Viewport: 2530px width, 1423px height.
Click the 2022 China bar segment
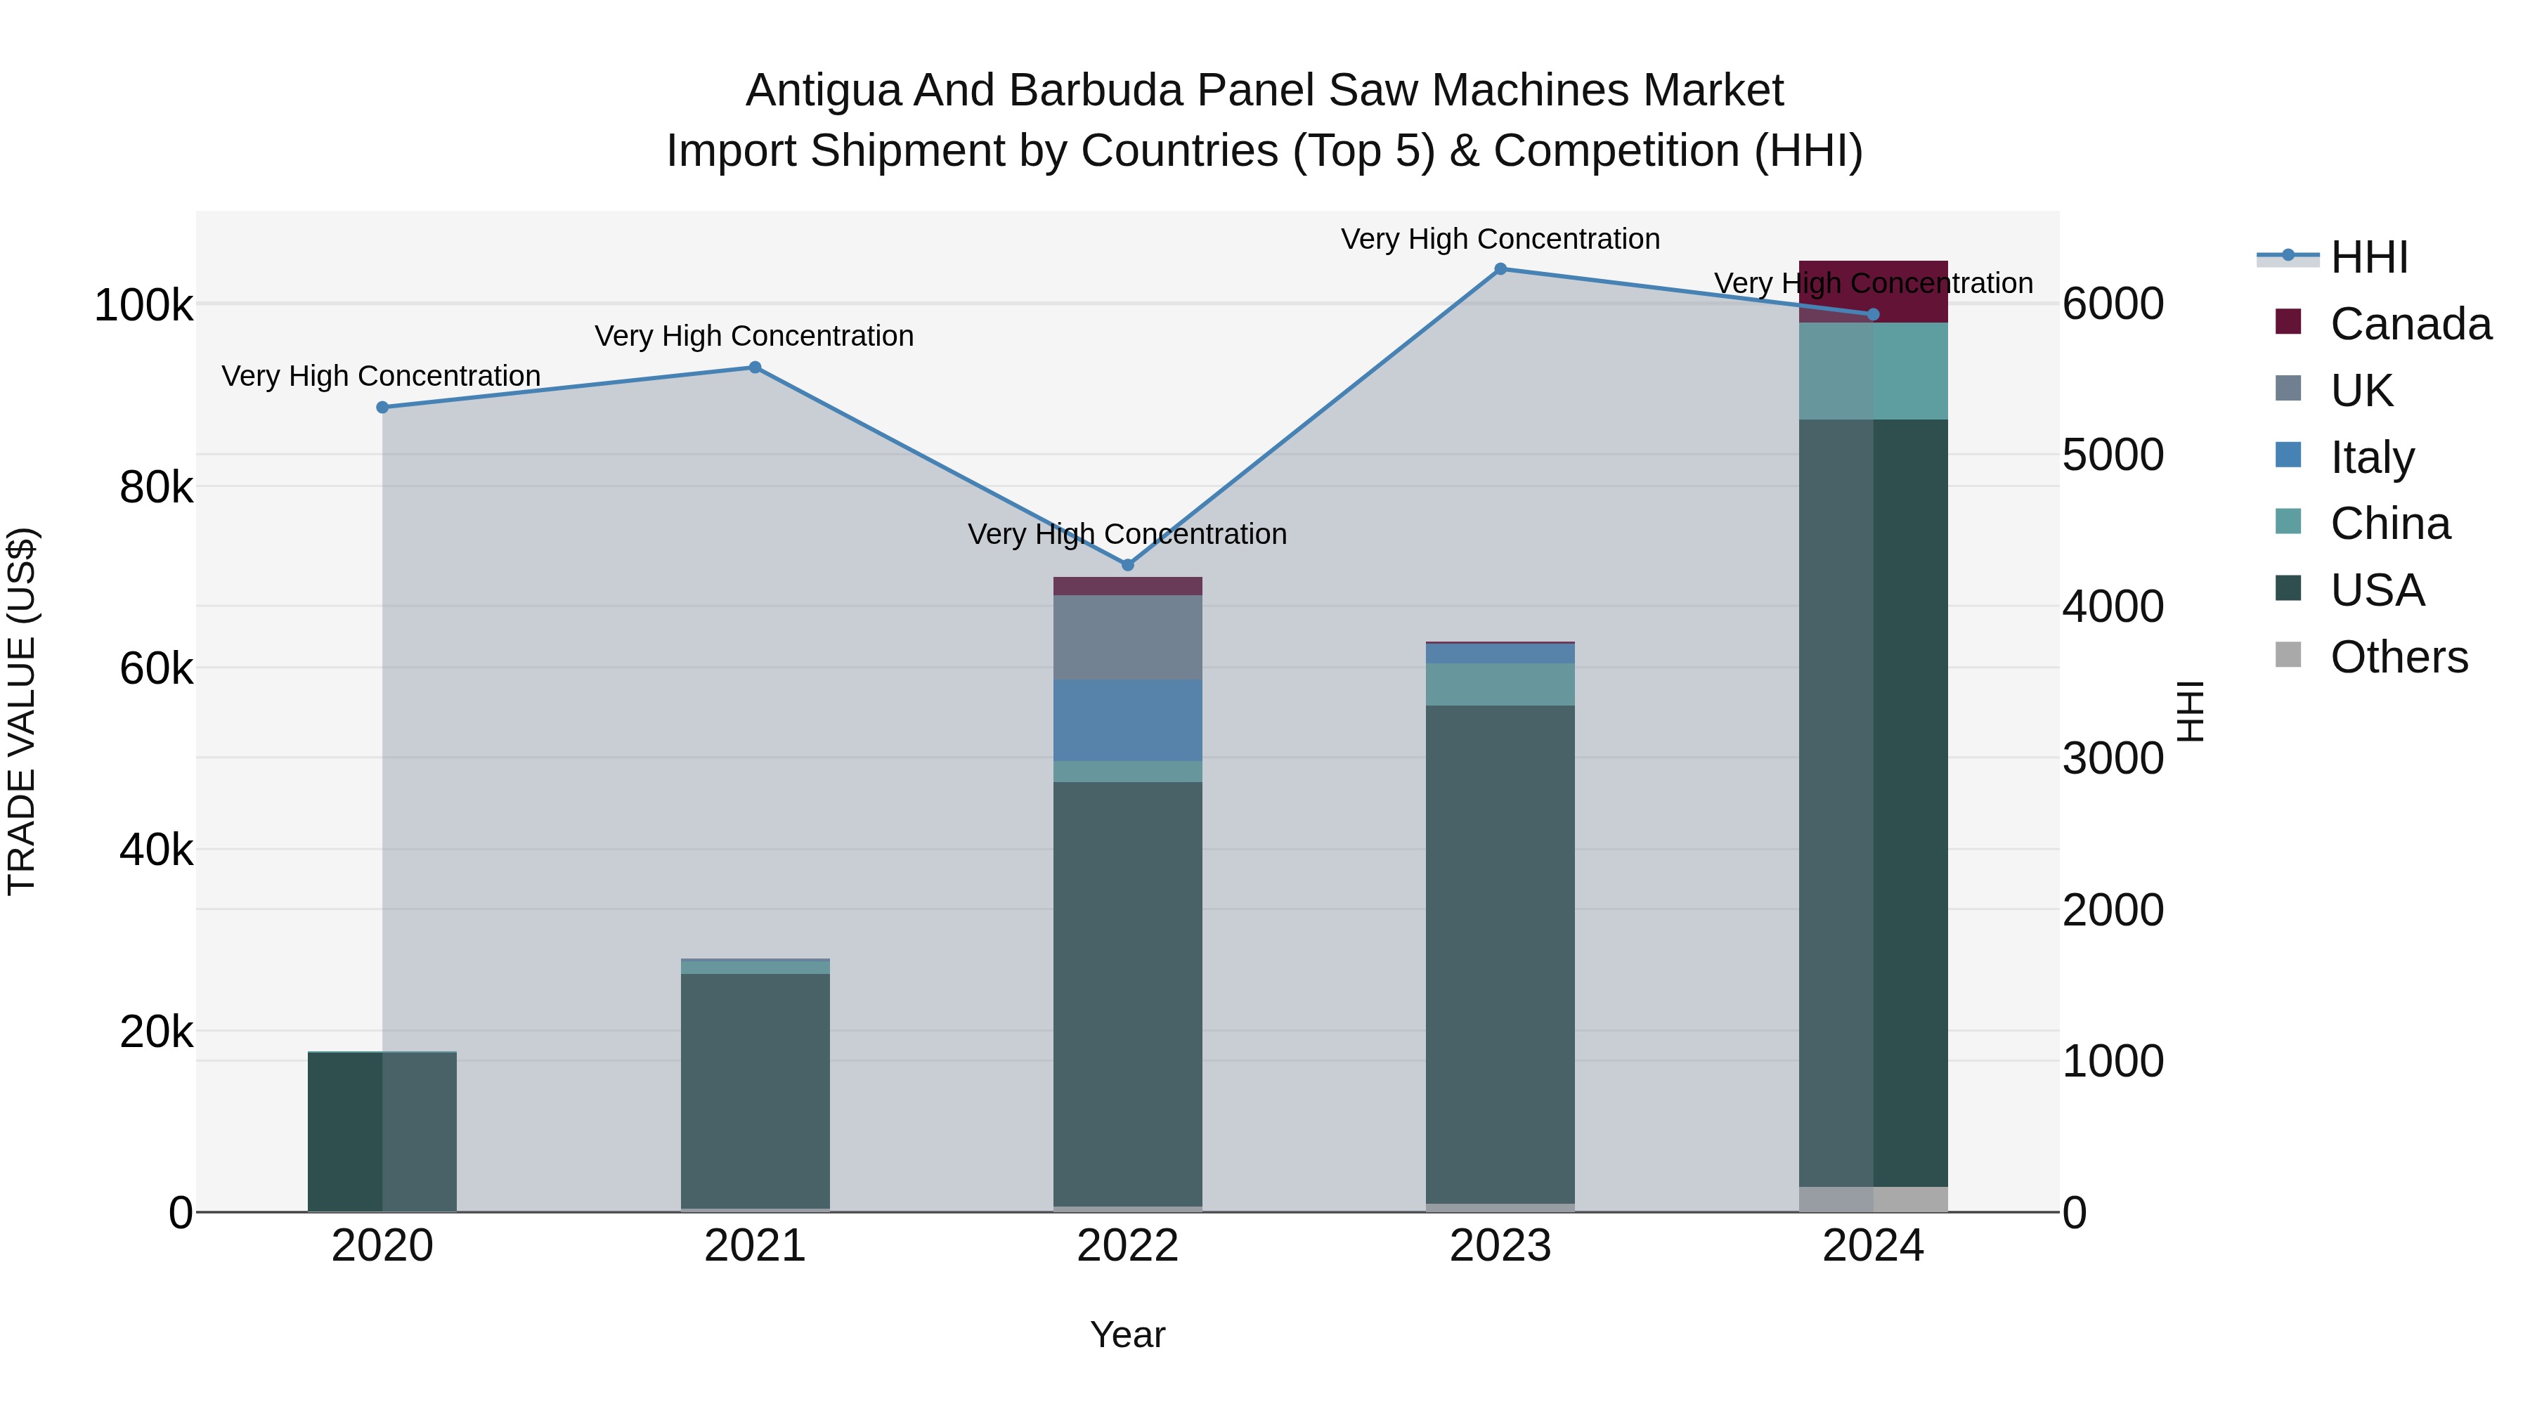(x=1127, y=772)
